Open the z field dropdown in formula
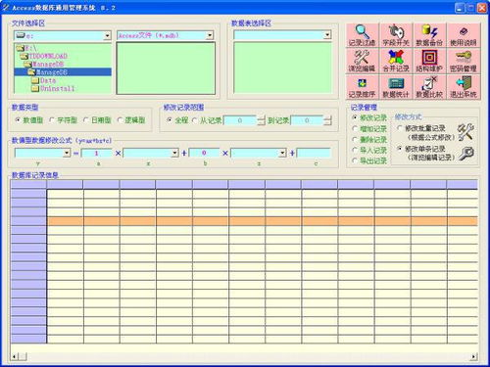The height and width of the screenshot is (367, 490). [282, 153]
